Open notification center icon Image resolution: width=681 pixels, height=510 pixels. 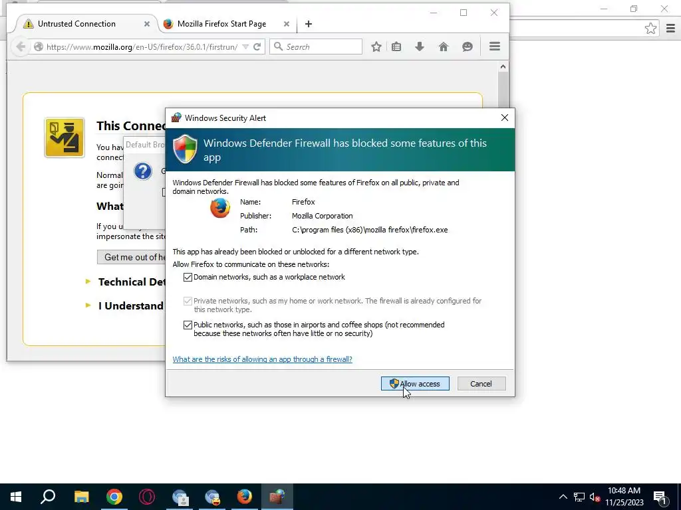[660, 497]
